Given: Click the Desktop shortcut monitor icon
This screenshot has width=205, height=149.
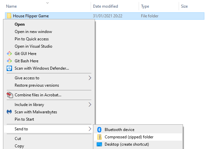Looking at the screenshot, I should 99,144.
